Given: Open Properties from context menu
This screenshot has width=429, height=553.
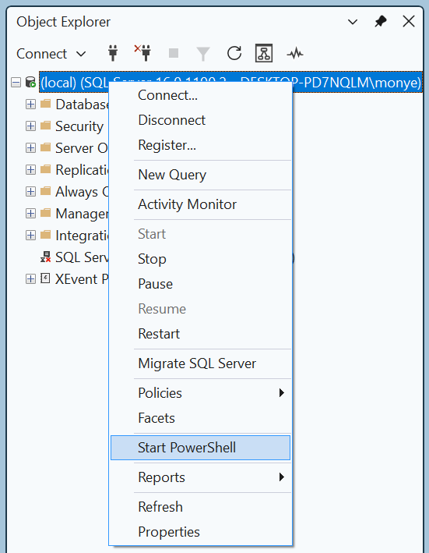Looking at the screenshot, I should (x=201, y=532).
